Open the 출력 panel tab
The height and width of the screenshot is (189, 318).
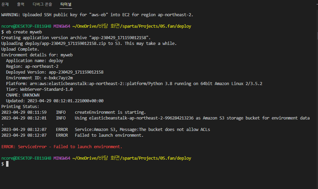click(20, 4)
